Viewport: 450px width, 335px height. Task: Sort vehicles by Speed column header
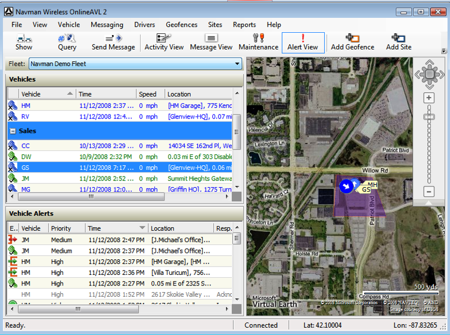[150, 94]
